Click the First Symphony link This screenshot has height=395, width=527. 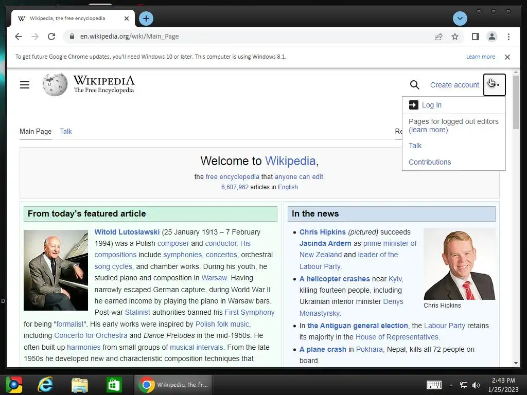tap(250, 312)
